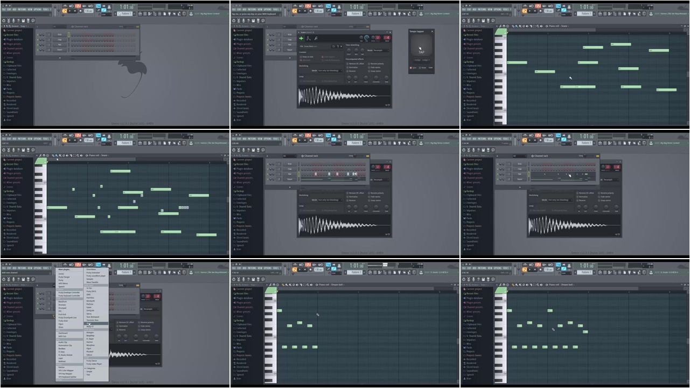Click the Stop button in the top-left frame
The width and height of the screenshot is (690, 388).
click(x=75, y=11)
